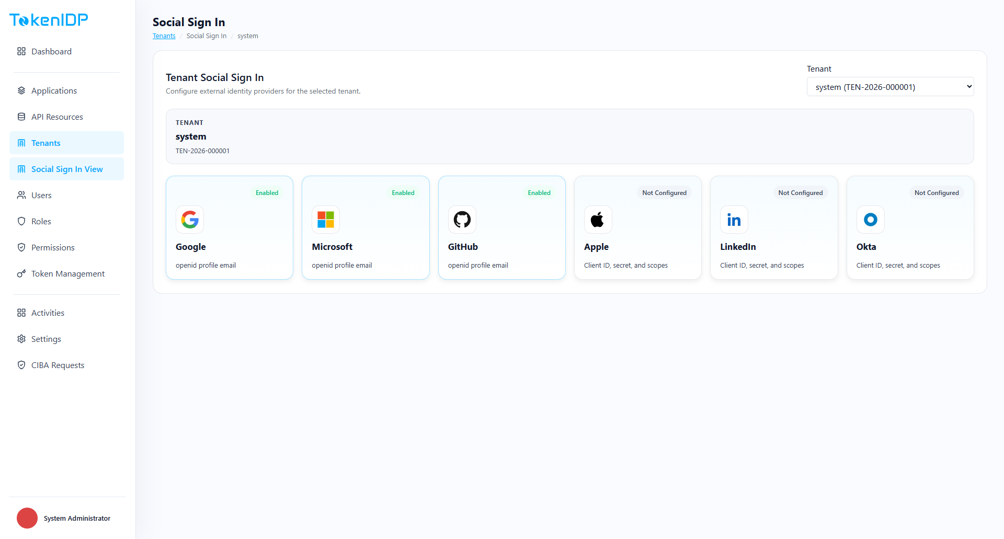Image resolution: width=1004 pixels, height=539 pixels.
Task: Click the CIBA Requests shield icon
Action: pos(21,365)
